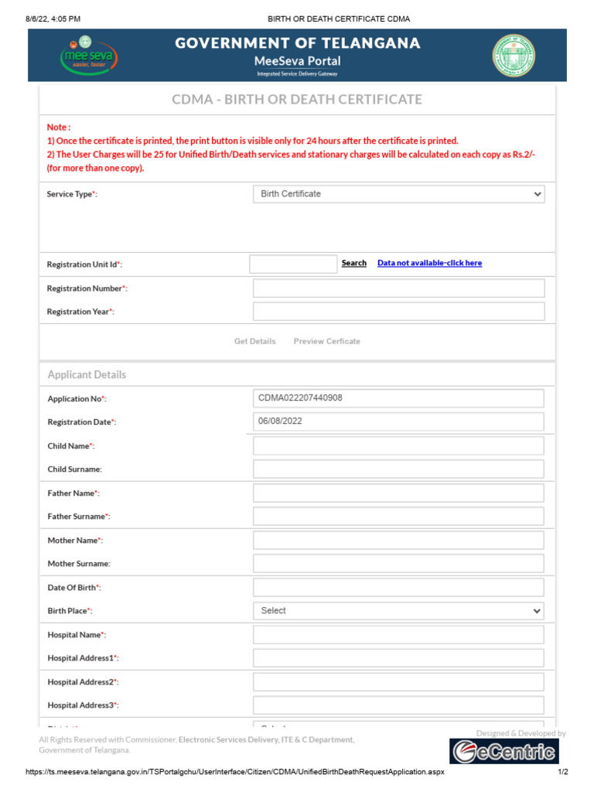The height and width of the screenshot is (792, 594).
Task: Click the MeeSeva logo icon
Action: click(88, 55)
